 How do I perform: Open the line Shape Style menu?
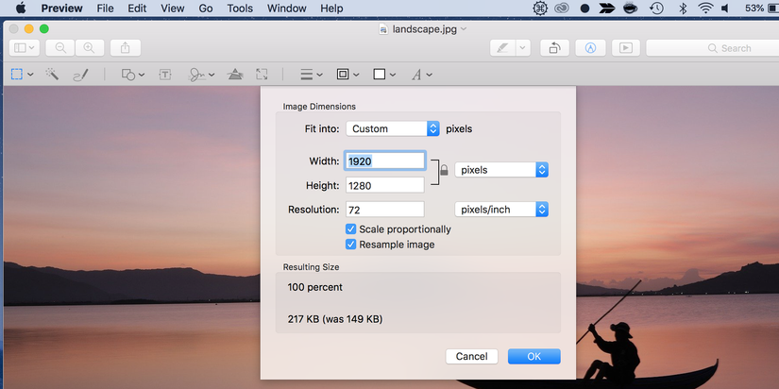tap(312, 75)
